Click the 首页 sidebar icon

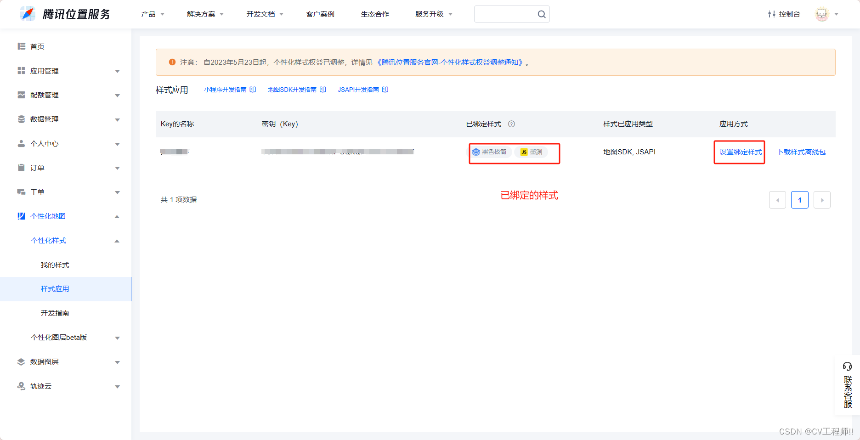pyautogui.click(x=21, y=46)
